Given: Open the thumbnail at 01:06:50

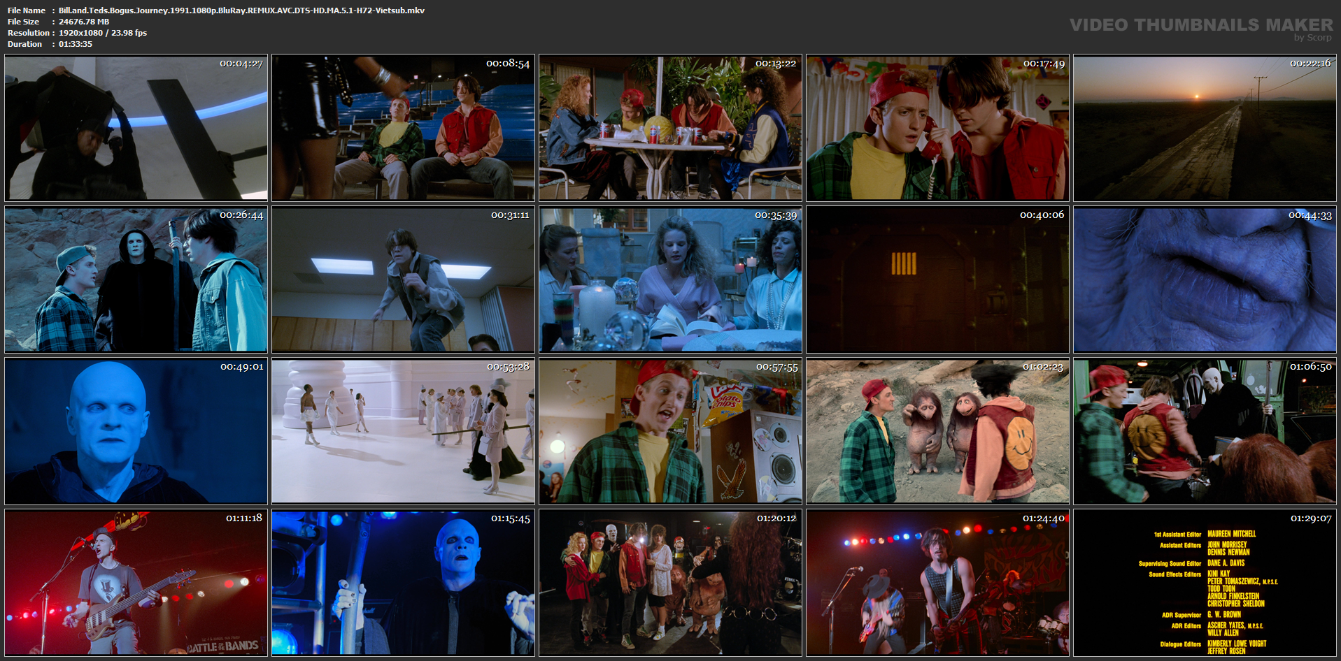Looking at the screenshot, I should click(1205, 431).
